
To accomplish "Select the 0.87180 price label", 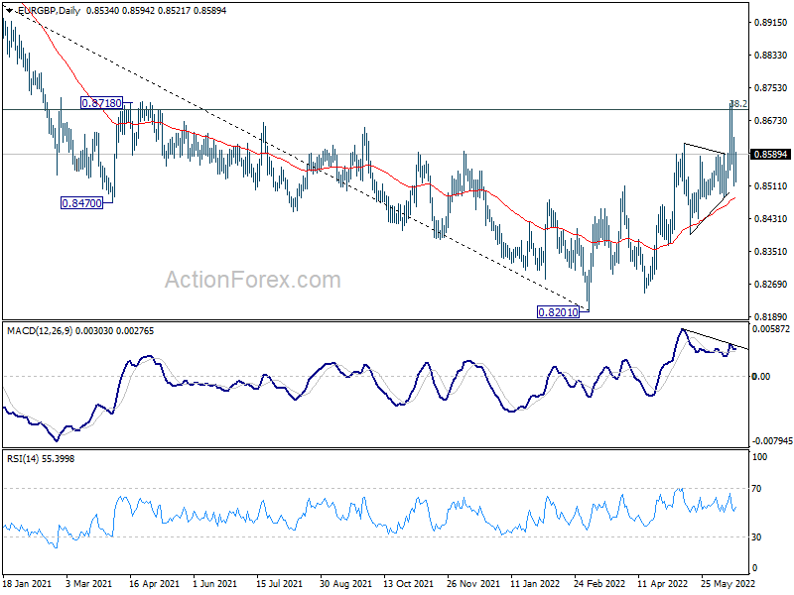I will (102, 103).
